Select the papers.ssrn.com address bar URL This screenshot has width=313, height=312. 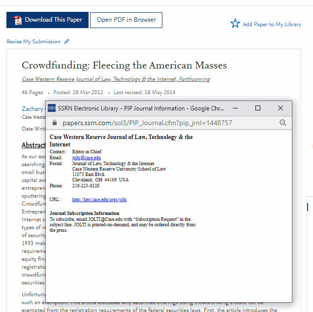(147, 123)
